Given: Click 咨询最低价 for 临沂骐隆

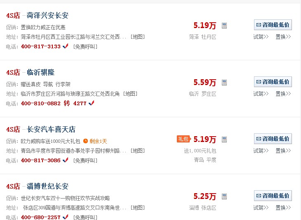Looking at the screenshot, I should (x=273, y=82).
